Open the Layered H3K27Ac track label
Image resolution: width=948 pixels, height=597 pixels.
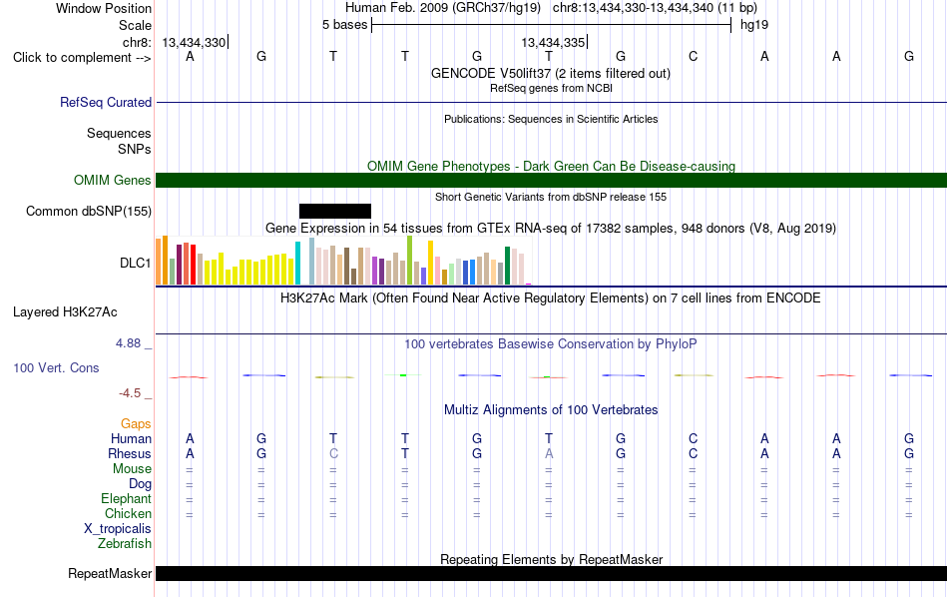tap(65, 312)
